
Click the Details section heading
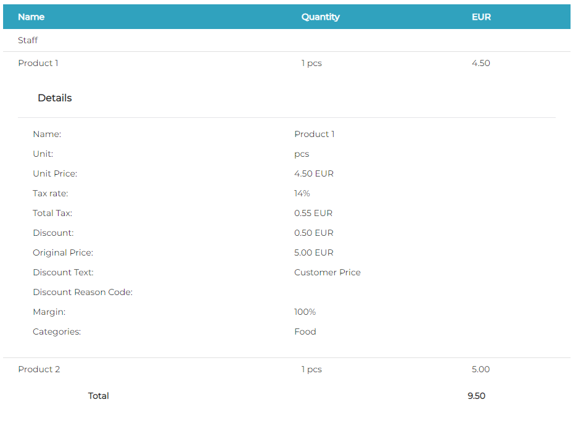pyautogui.click(x=55, y=98)
